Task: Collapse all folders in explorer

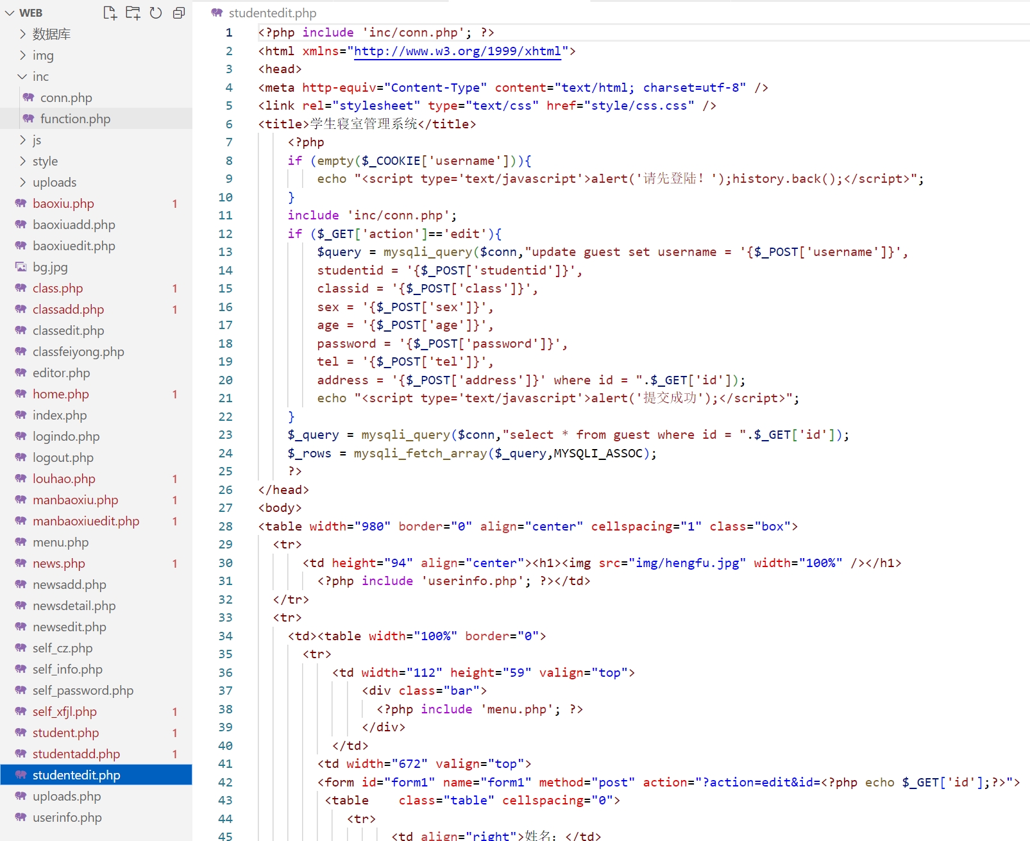Action: point(179,13)
